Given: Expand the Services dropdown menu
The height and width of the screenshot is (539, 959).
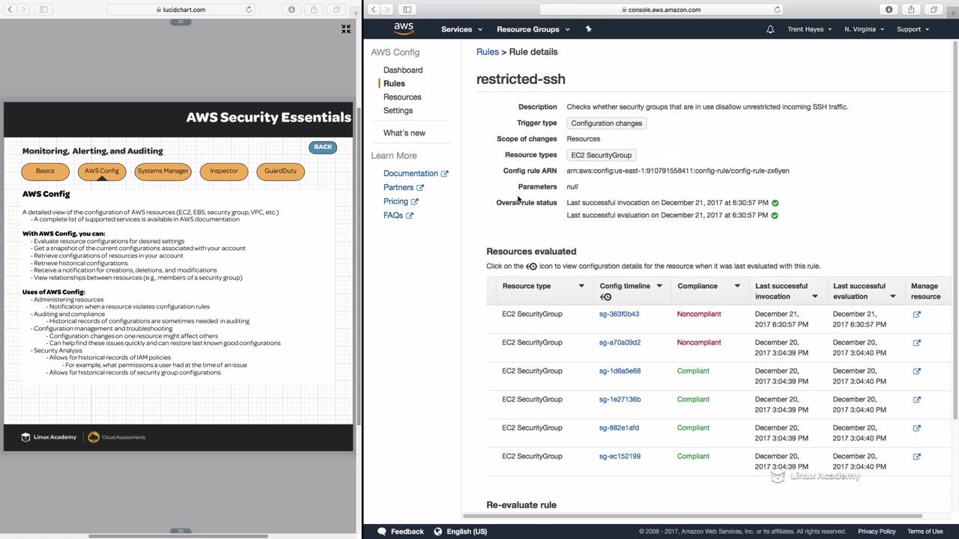Looking at the screenshot, I should (x=461, y=29).
